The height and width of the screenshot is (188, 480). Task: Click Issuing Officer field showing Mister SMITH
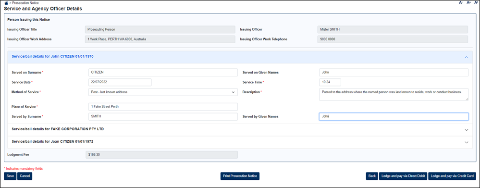(x=393, y=29)
